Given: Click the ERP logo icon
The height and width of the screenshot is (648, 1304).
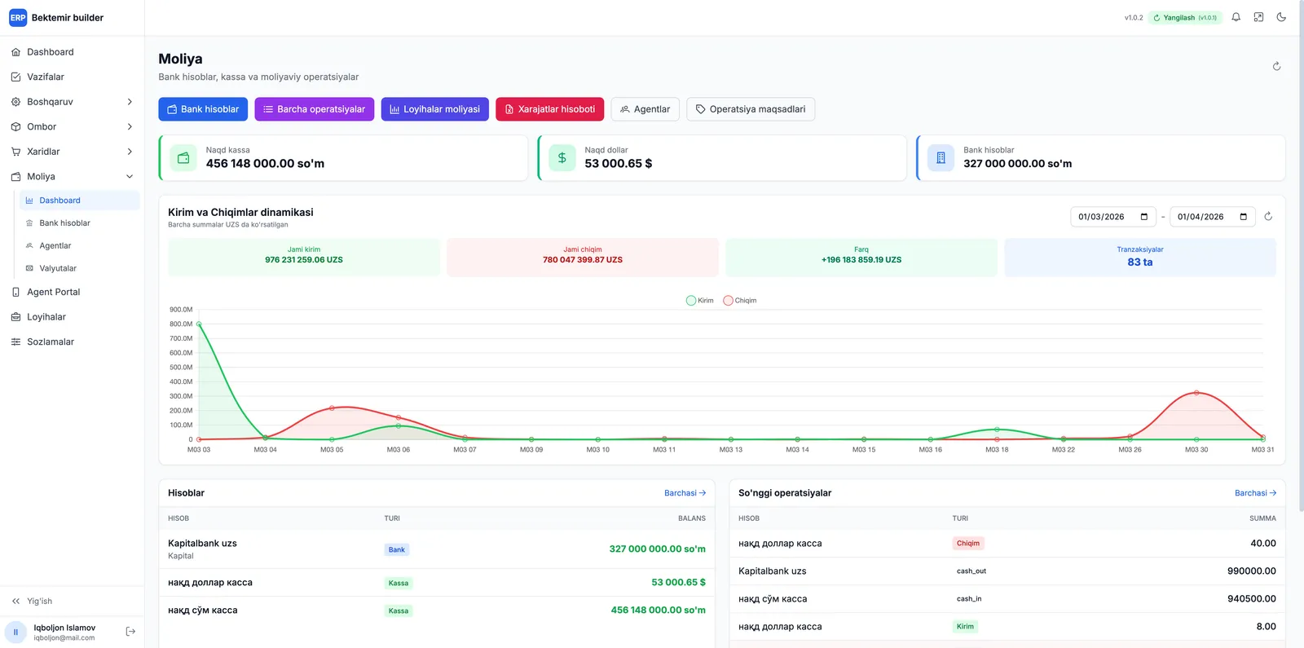Looking at the screenshot, I should (18, 17).
